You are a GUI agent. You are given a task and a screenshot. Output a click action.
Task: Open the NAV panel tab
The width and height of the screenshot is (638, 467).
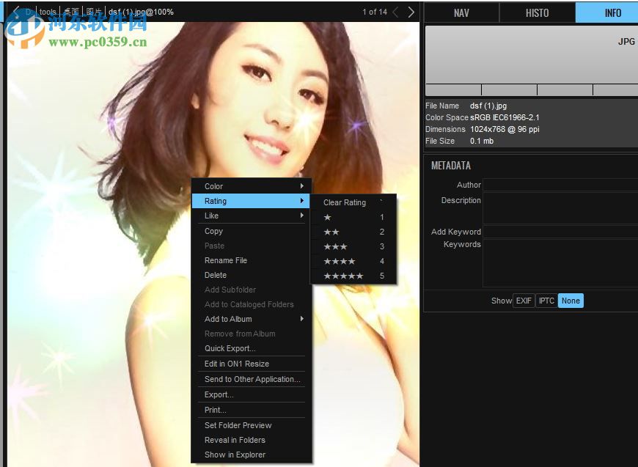click(x=462, y=12)
